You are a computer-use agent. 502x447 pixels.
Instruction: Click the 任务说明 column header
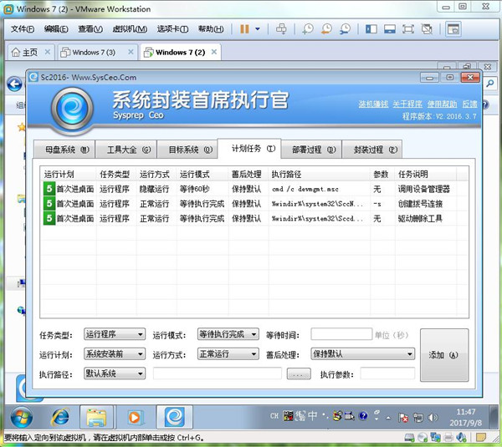(x=426, y=175)
